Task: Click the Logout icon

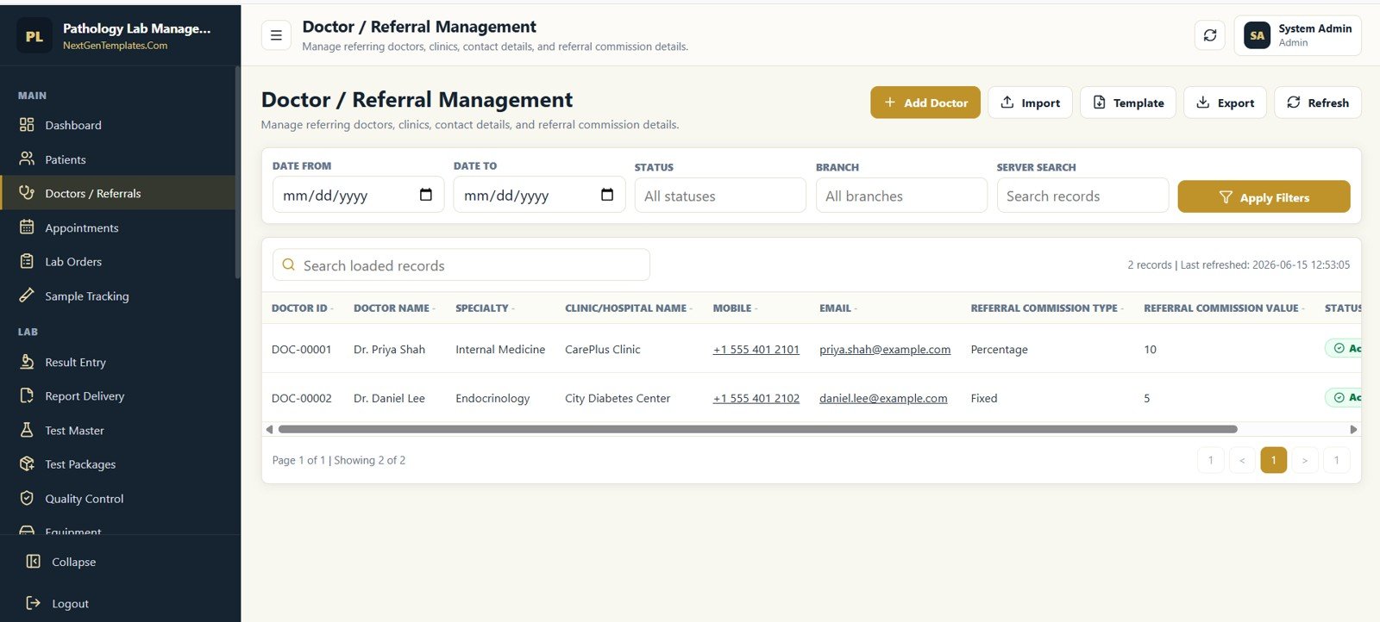Action: [x=34, y=603]
